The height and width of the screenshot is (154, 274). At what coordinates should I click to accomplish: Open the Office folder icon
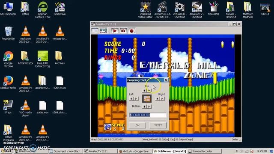click(x=25, y=9)
